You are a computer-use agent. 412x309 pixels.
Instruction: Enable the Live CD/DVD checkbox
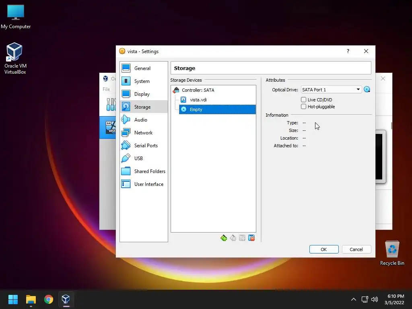(x=303, y=100)
